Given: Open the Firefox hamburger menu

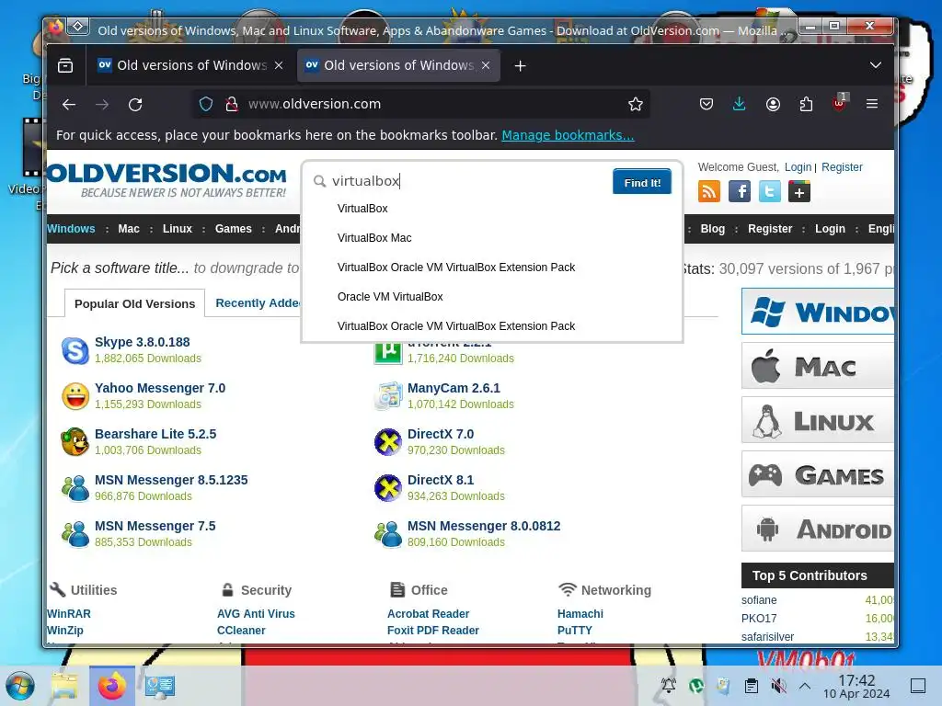Looking at the screenshot, I should coord(872,104).
